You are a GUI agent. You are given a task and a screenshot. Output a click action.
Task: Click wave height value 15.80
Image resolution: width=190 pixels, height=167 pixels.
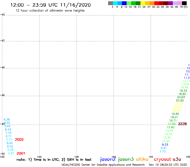(170, 127)
